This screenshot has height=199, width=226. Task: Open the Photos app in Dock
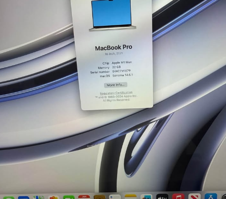coord(53,198)
